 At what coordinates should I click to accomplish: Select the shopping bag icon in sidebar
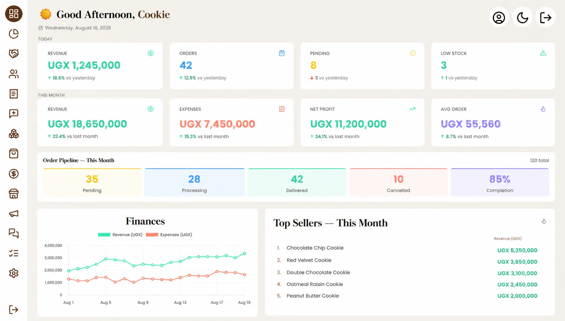pyautogui.click(x=14, y=153)
